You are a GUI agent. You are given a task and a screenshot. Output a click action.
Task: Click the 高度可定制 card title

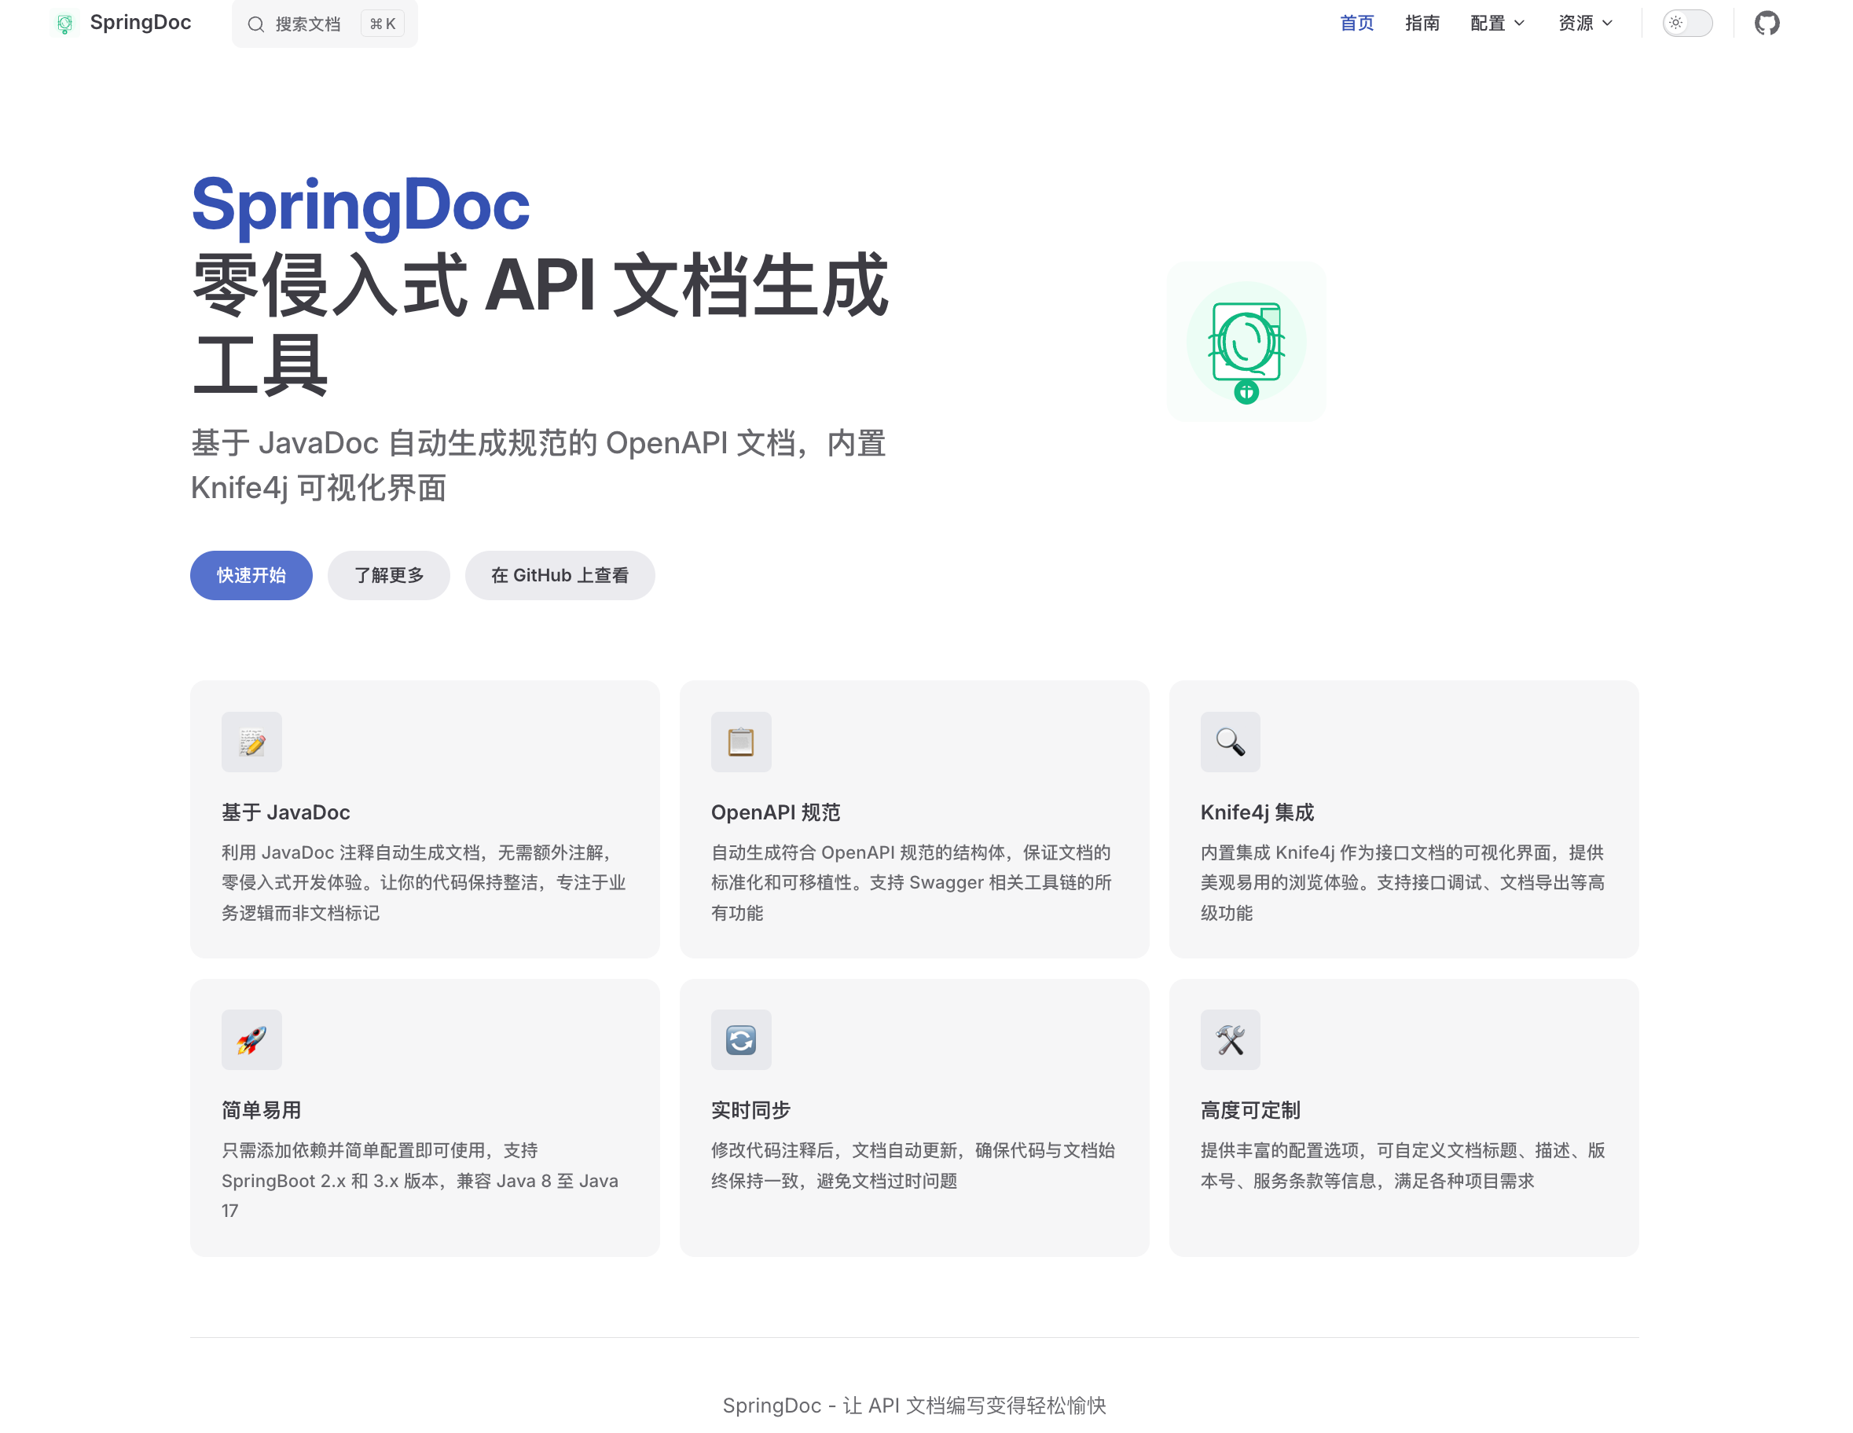click(x=1250, y=1110)
